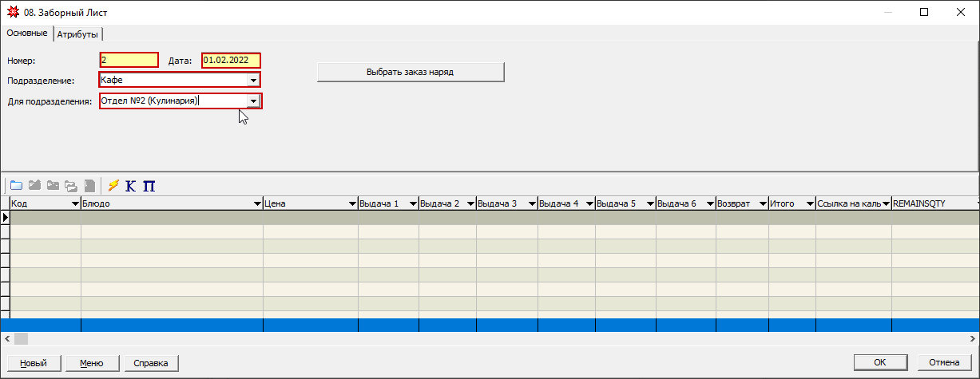This screenshot has height=379, width=980.
Task: Click the app icon in title bar
Action: [13, 12]
